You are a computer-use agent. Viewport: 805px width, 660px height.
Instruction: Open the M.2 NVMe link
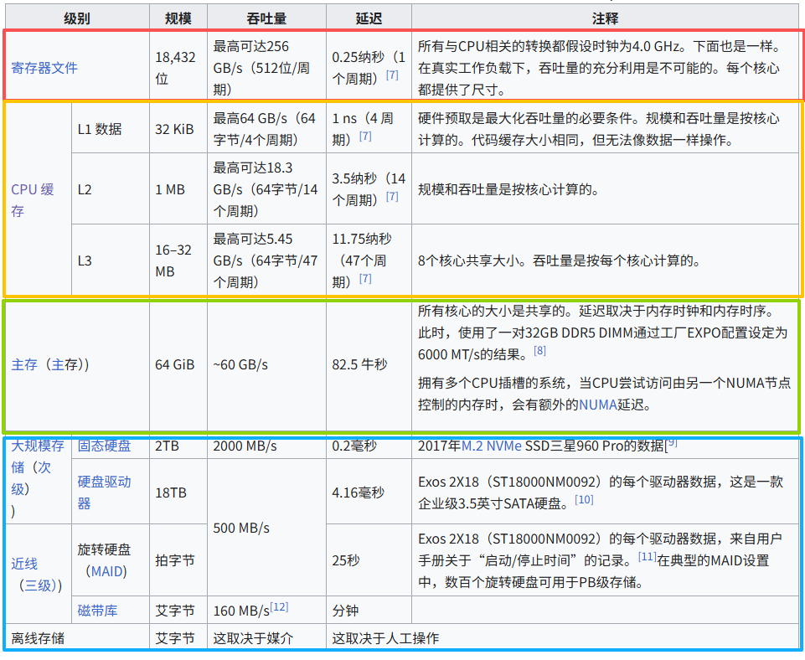(492, 446)
